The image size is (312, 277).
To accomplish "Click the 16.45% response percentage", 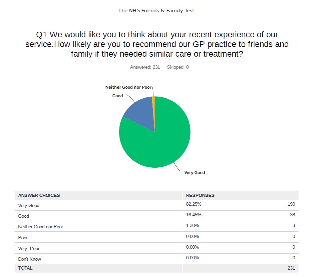I will point(194,215).
